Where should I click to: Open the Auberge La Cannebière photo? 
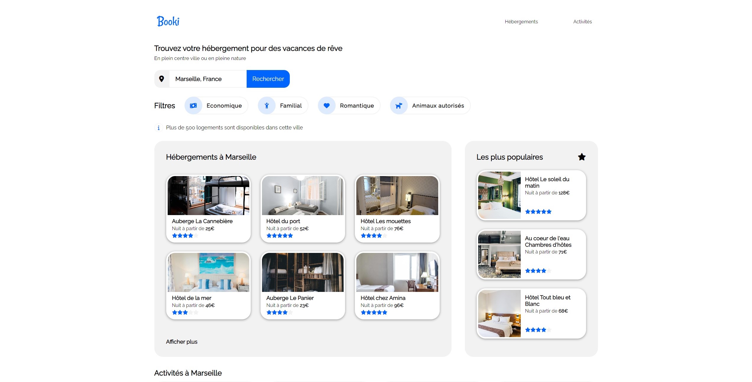pos(208,196)
